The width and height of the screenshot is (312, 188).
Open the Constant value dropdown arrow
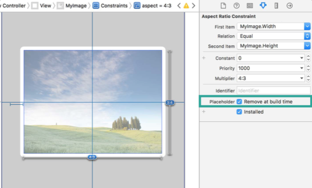coord(302,58)
